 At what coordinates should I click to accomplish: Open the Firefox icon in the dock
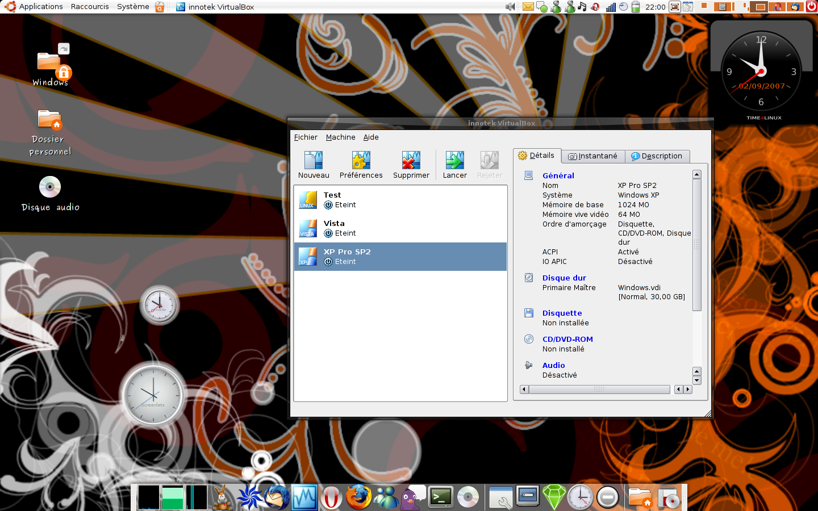point(358,497)
